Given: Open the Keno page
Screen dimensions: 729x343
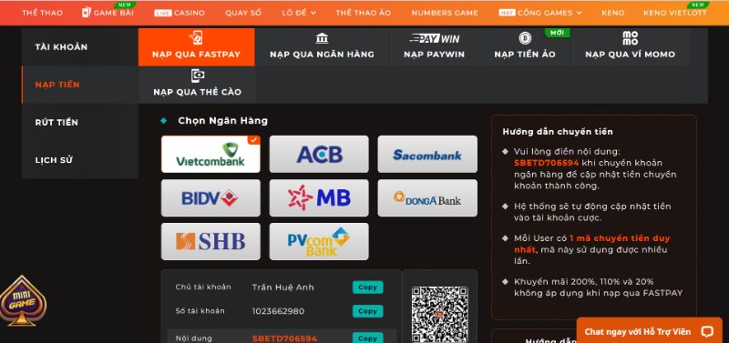Looking at the screenshot, I should 612,13.
